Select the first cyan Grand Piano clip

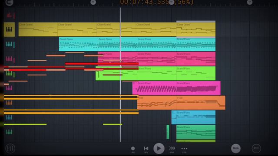[78, 44]
